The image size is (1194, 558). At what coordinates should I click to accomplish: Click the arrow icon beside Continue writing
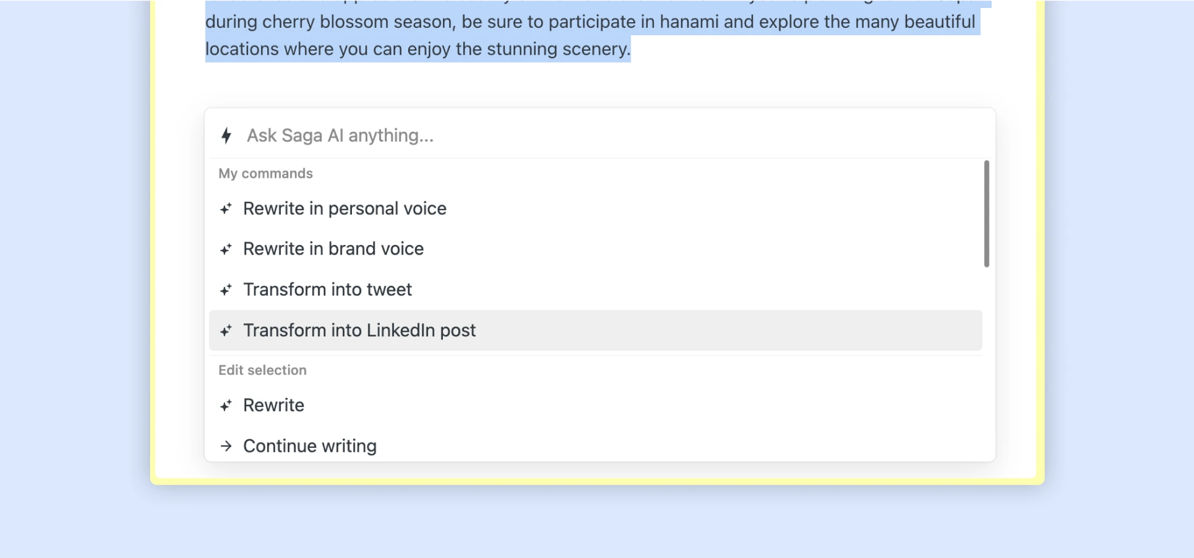click(x=226, y=446)
